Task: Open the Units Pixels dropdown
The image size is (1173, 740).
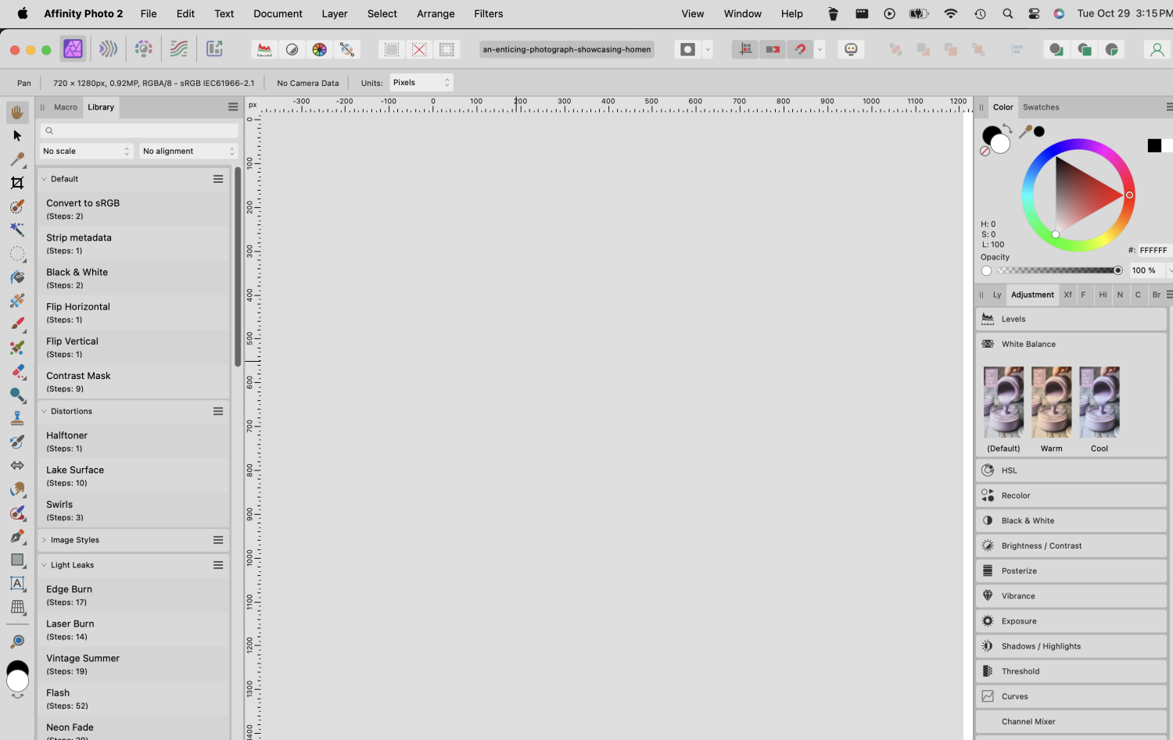Action: click(x=421, y=83)
